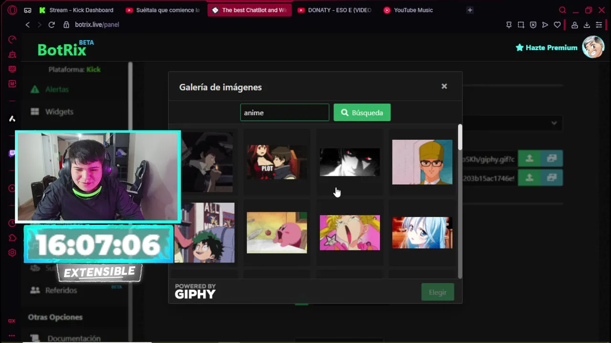Open the ad blocker shield icon
This screenshot has width=611, height=343.
tap(533, 25)
